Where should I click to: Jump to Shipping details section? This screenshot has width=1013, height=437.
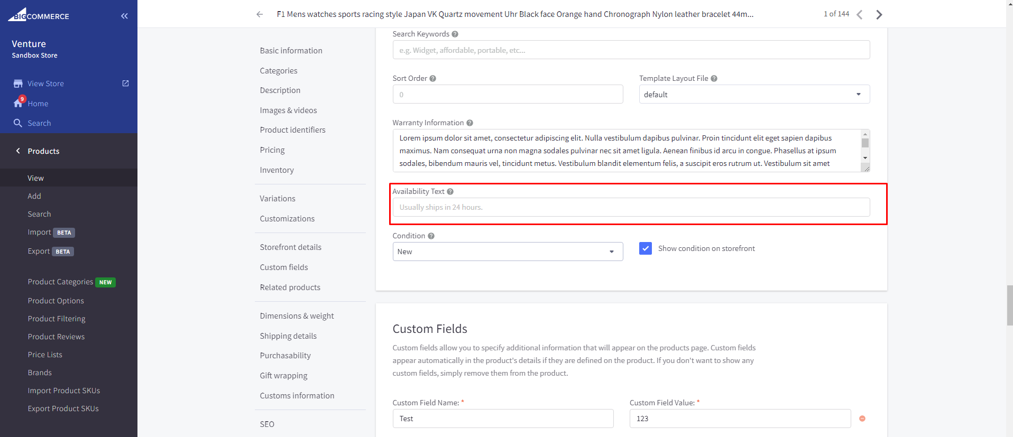(x=288, y=336)
